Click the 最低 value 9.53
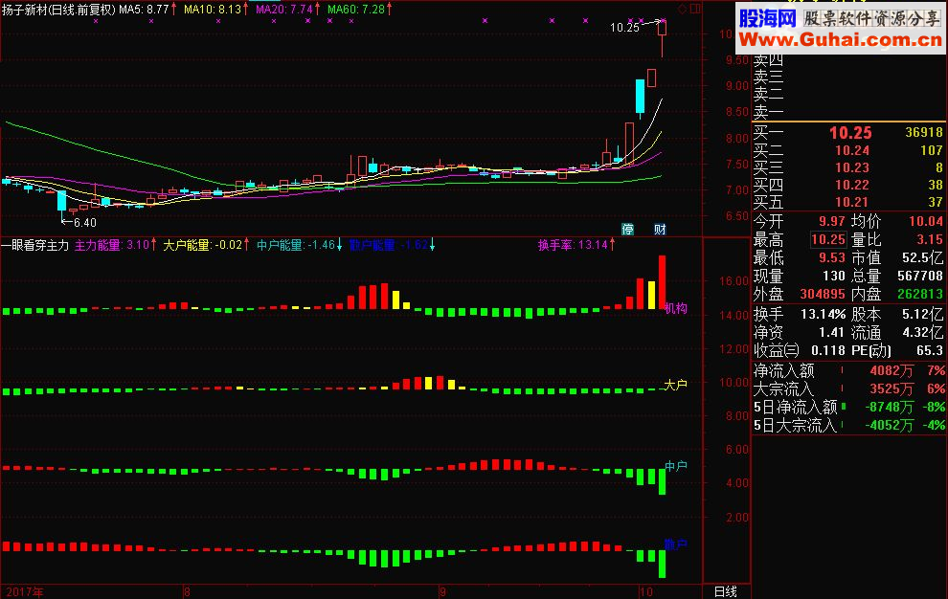948x599 pixels. 832,257
